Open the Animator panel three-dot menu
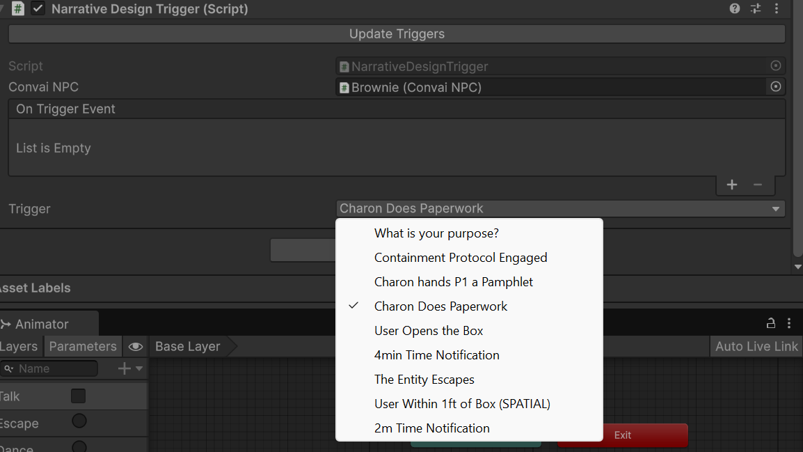This screenshot has height=452, width=803. pyautogui.click(x=789, y=323)
